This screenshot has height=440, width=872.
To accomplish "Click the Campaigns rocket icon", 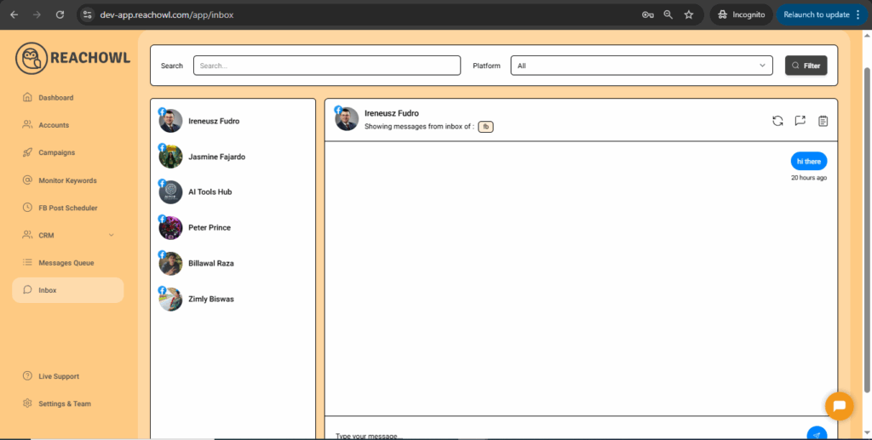I will [27, 152].
